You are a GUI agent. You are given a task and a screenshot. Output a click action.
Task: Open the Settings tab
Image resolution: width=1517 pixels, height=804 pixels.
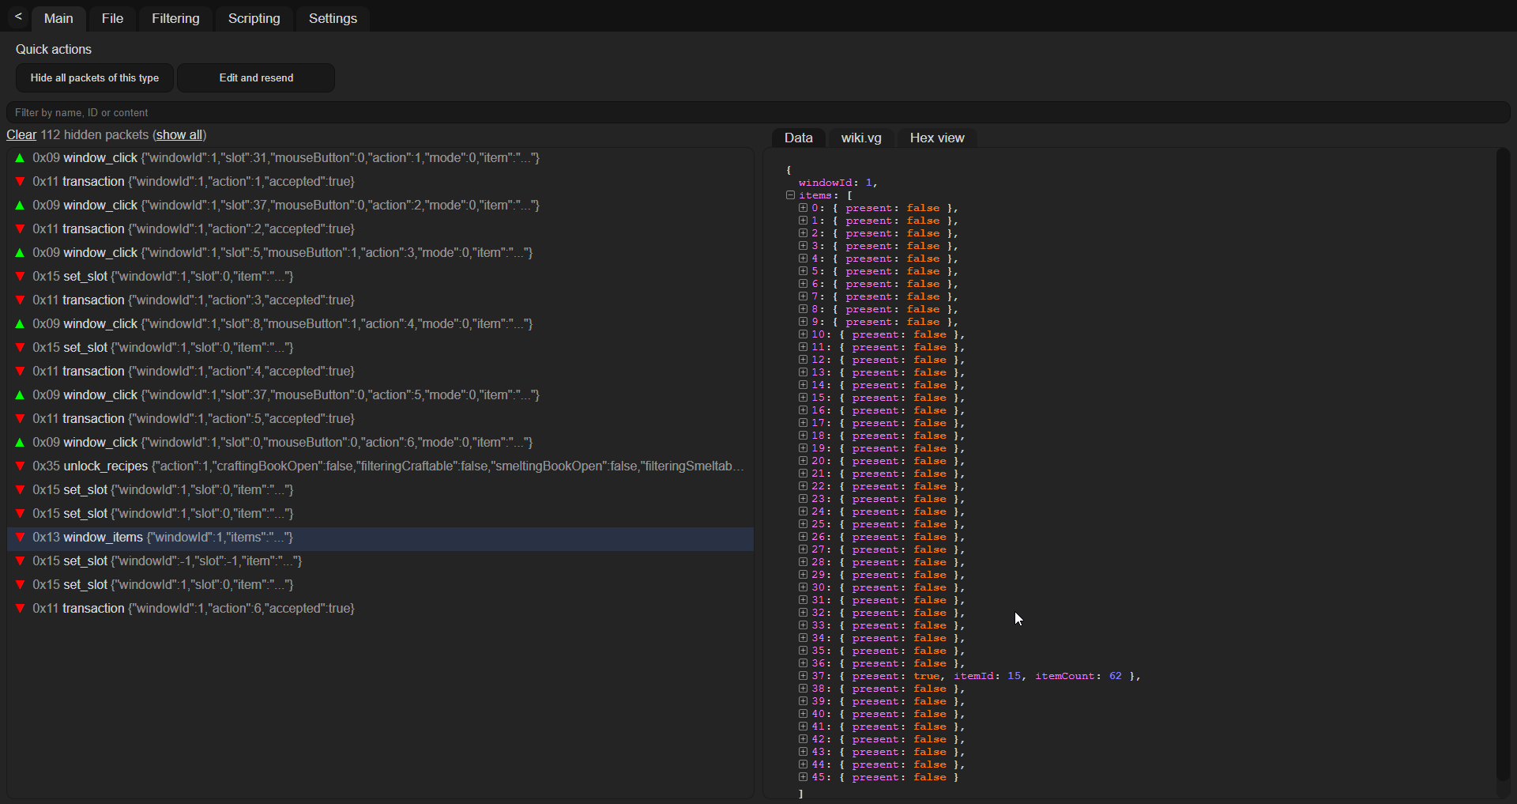[333, 18]
